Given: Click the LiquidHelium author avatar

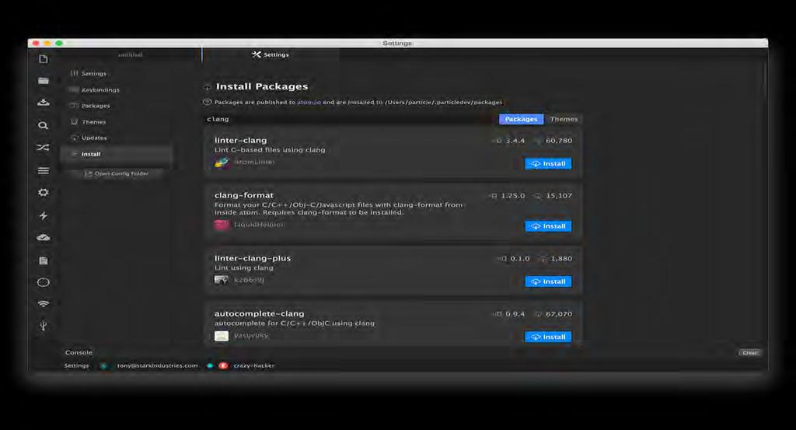Looking at the screenshot, I should coord(222,225).
